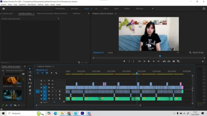Image resolution: width=207 pixels, height=116 pixels.
Task: Select the Track Select Forward tool
Action: tap(30, 72)
